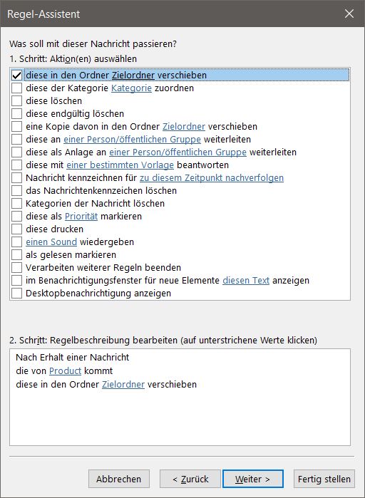Open the 'Kategorie' link in action list

[131, 88]
